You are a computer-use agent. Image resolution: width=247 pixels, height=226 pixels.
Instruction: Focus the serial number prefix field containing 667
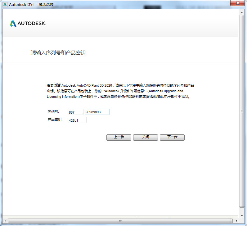point(75,112)
